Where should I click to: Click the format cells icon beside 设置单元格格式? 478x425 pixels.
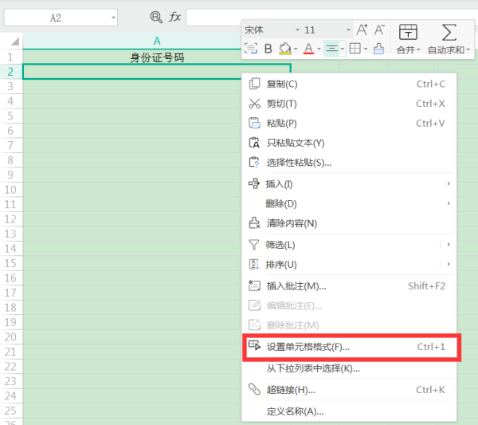click(x=255, y=345)
